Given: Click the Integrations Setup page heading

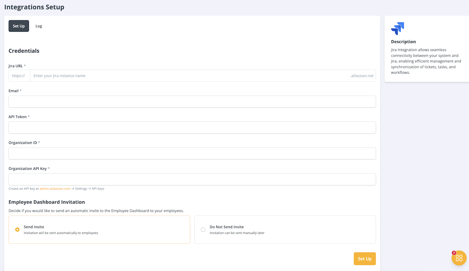Looking at the screenshot, I should pyautogui.click(x=34, y=7).
